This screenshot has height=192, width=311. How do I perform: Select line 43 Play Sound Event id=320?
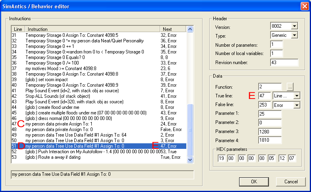tap(99, 102)
